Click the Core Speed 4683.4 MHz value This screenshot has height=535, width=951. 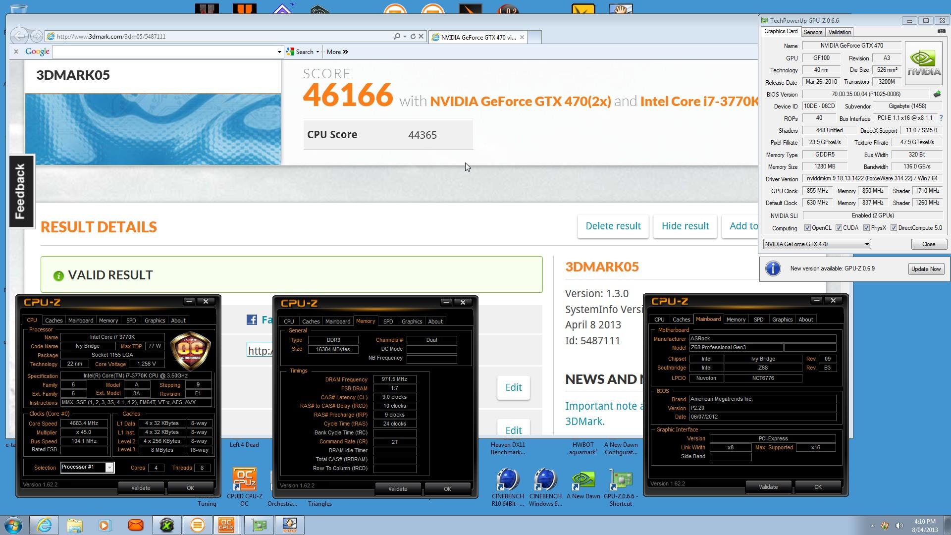click(84, 424)
